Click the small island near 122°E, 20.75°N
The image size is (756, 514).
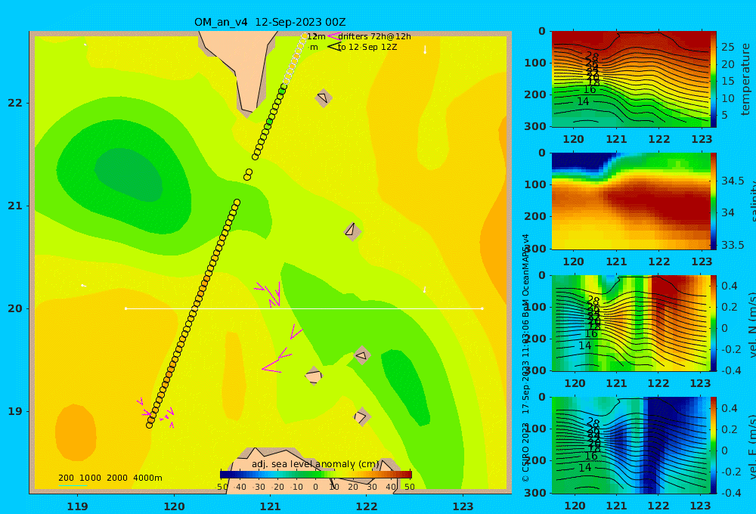click(x=352, y=231)
